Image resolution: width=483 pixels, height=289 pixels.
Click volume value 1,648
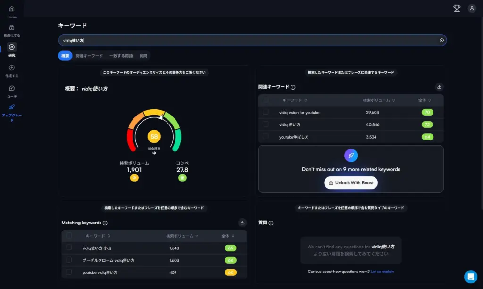174,248
